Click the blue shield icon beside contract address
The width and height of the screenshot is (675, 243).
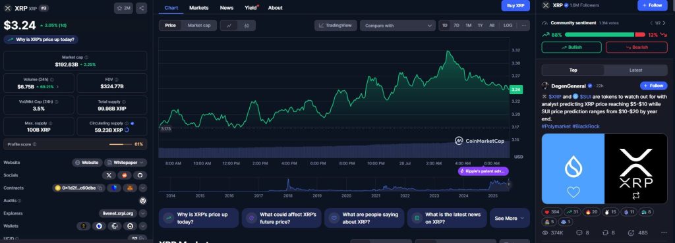(114, 188)
